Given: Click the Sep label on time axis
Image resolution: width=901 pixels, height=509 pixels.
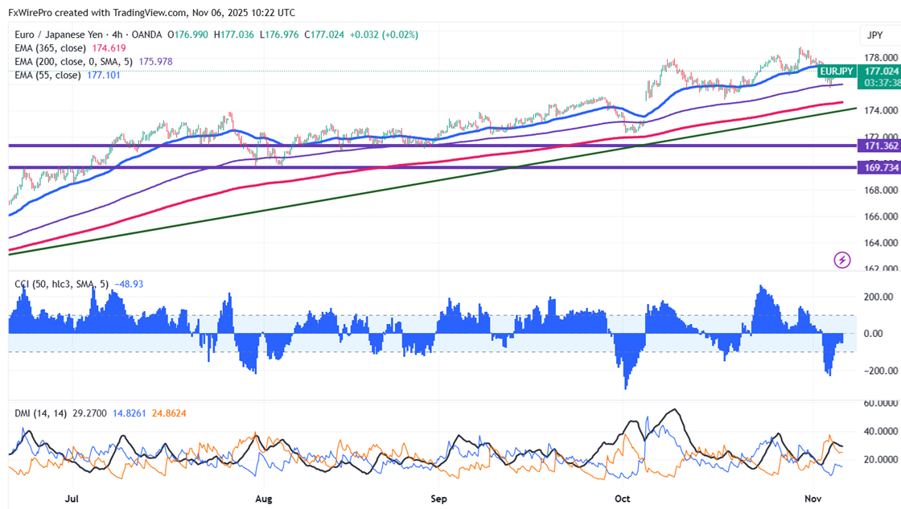Looking at the screenshot, I should (438, 499).
